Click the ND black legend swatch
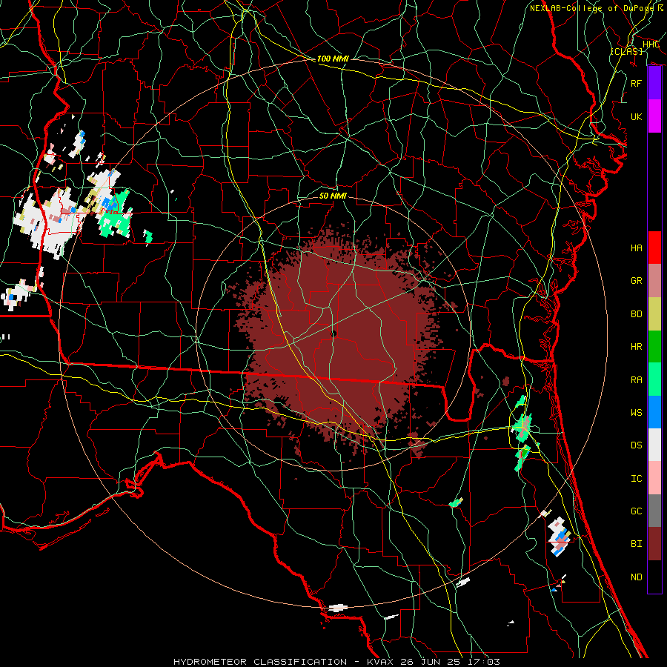The height and width of the screenshot is (667, 667). [654, 577]
